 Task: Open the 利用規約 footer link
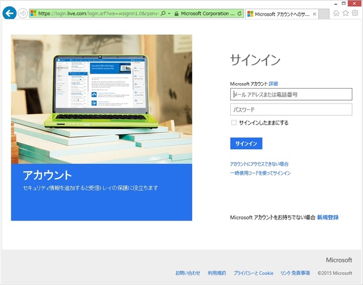coord(217,273)
